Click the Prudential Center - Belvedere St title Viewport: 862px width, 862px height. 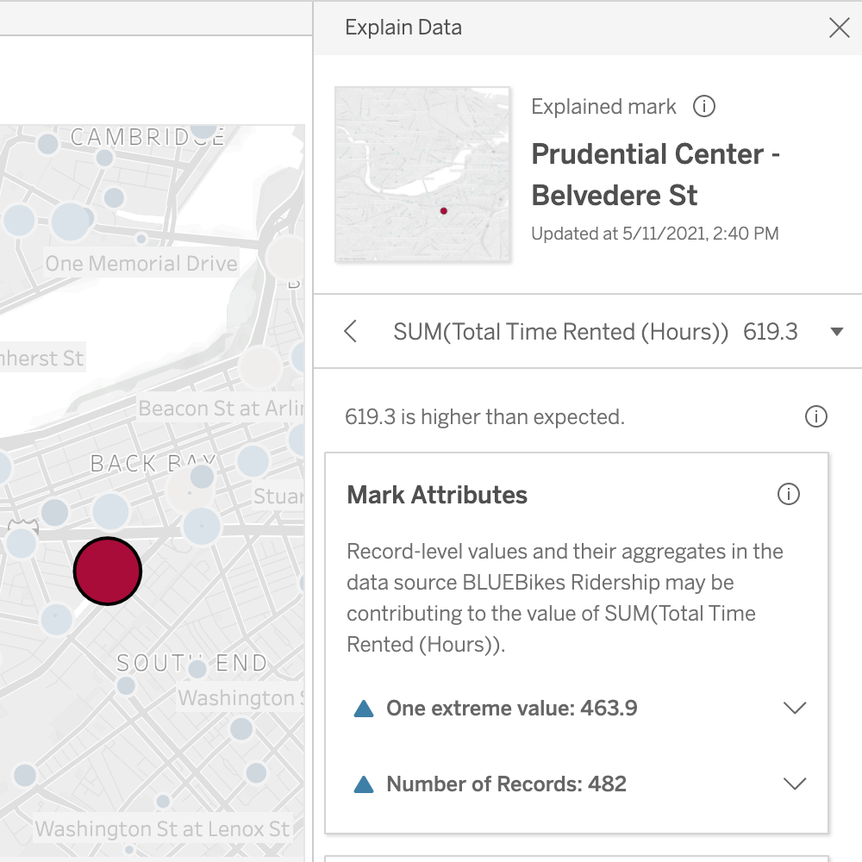(x=655, y=174)
